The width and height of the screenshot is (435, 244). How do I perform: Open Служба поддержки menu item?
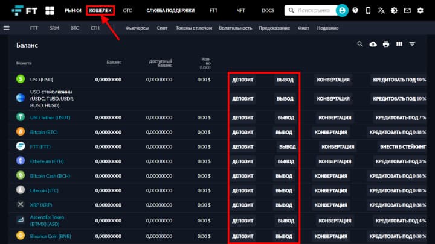tap(170, 10)
